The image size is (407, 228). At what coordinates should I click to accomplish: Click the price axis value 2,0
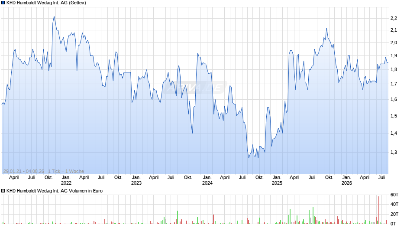click(394, 42)
